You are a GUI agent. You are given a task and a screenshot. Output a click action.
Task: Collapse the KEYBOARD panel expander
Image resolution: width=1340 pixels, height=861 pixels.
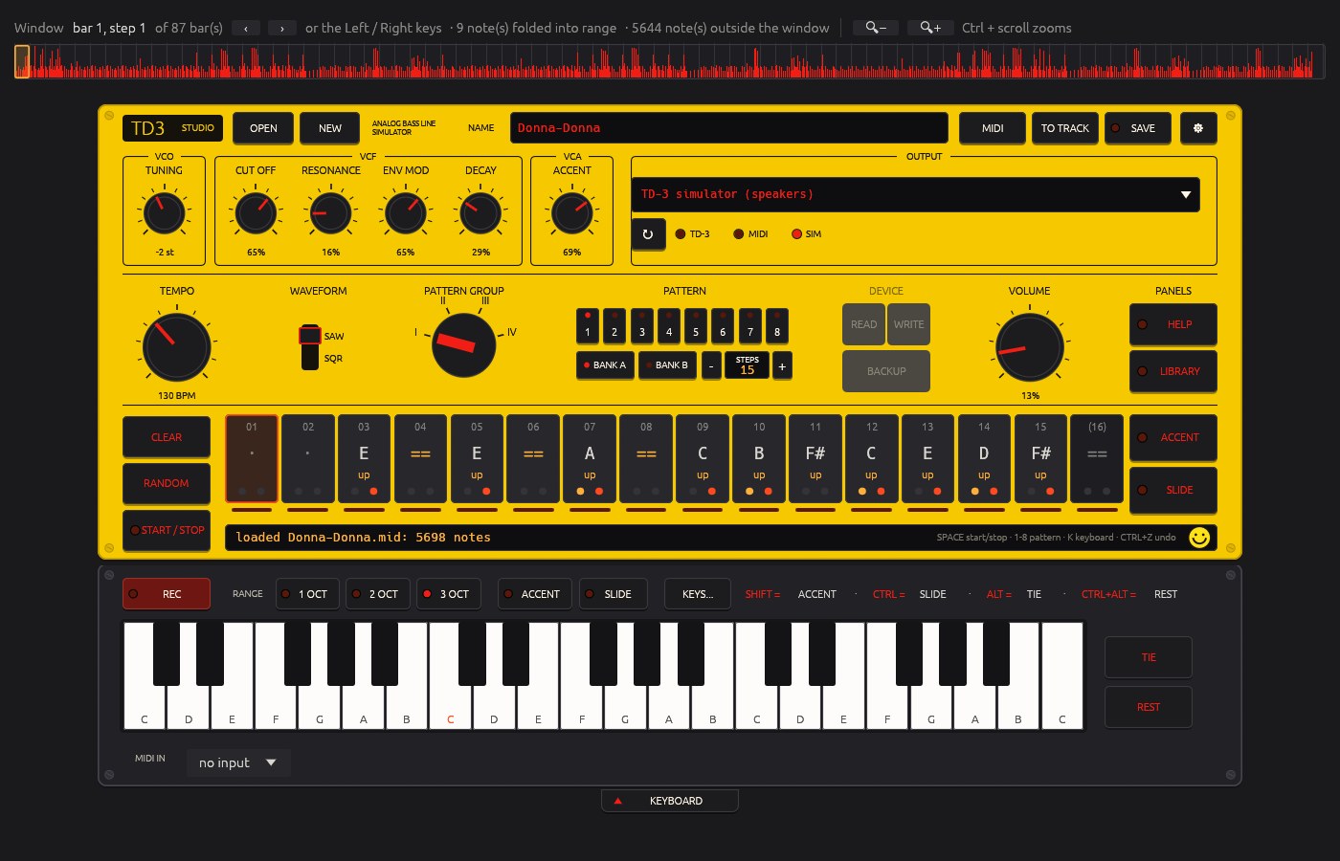click(670, 801)
